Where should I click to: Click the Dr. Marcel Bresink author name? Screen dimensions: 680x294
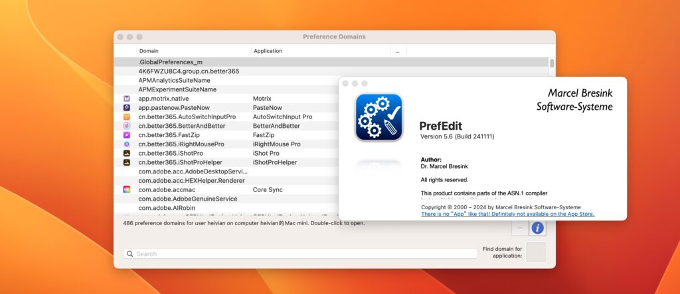click(x=444, y=166)
